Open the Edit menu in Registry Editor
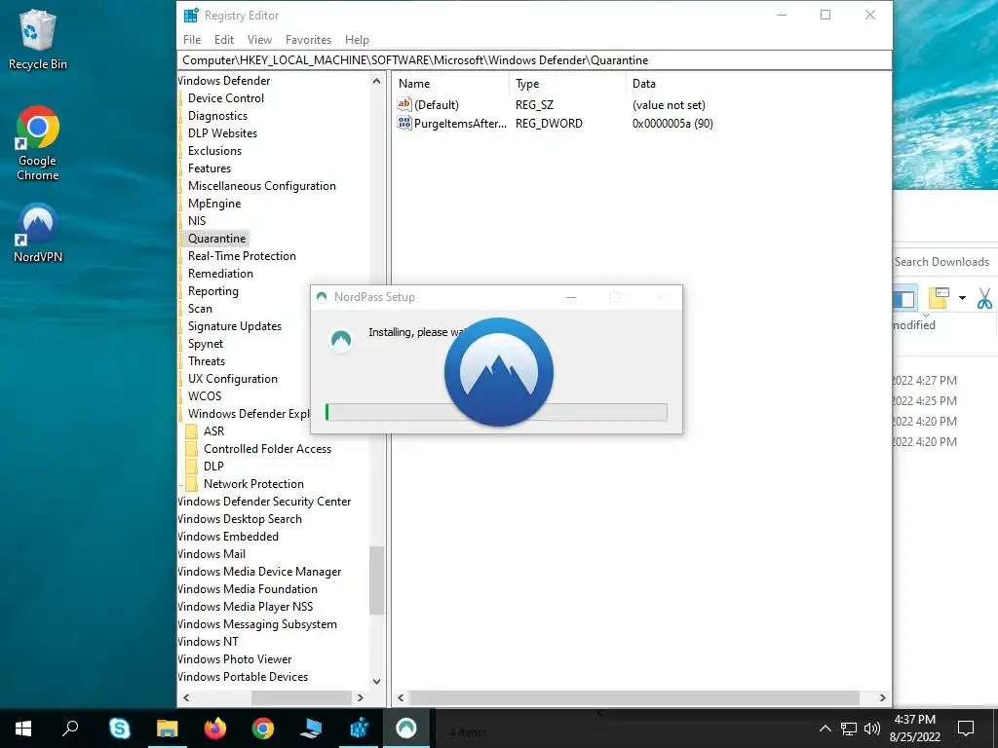This screenshot has height=748, width=998. point(224,39)
